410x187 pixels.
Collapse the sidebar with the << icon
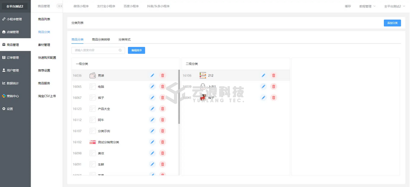click(x=60, y=6)
